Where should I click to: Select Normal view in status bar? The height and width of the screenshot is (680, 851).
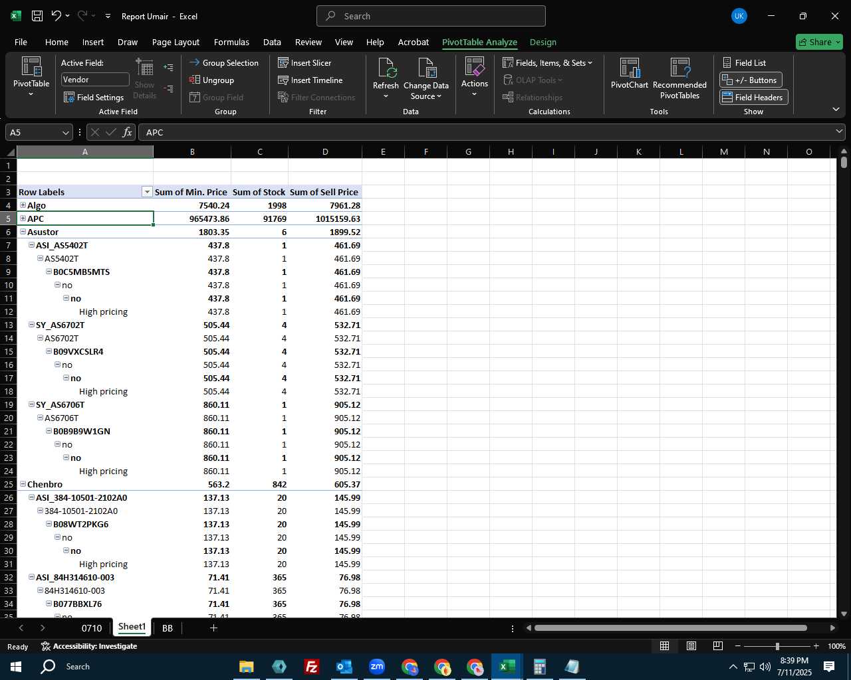click(664, 645)
